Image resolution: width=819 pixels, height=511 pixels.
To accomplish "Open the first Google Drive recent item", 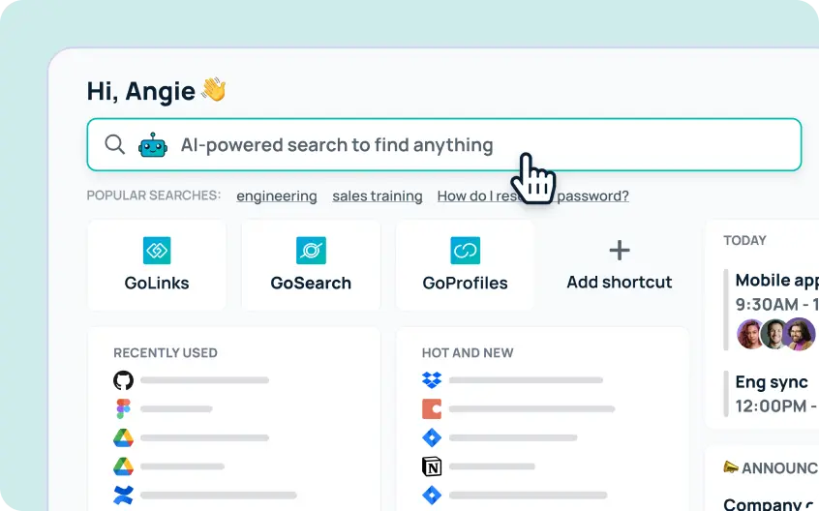I will coord(191,437).
